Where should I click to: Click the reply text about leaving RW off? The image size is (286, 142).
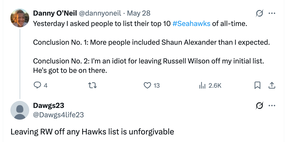point(92,132)
